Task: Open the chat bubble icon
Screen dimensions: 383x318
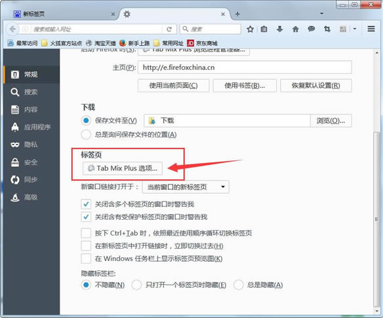Action: [x=311, y=29]
